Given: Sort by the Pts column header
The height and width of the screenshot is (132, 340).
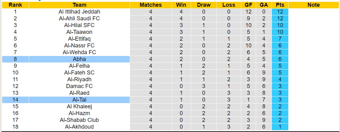Looking at the screenshot, I should (x=280, y=5).
